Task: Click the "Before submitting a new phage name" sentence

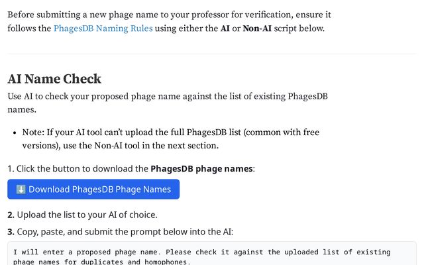Action: tap(169, 14)
